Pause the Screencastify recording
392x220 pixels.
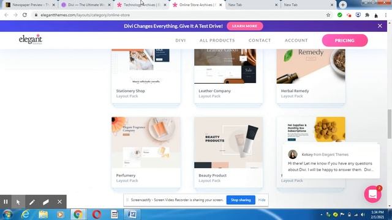6,202
